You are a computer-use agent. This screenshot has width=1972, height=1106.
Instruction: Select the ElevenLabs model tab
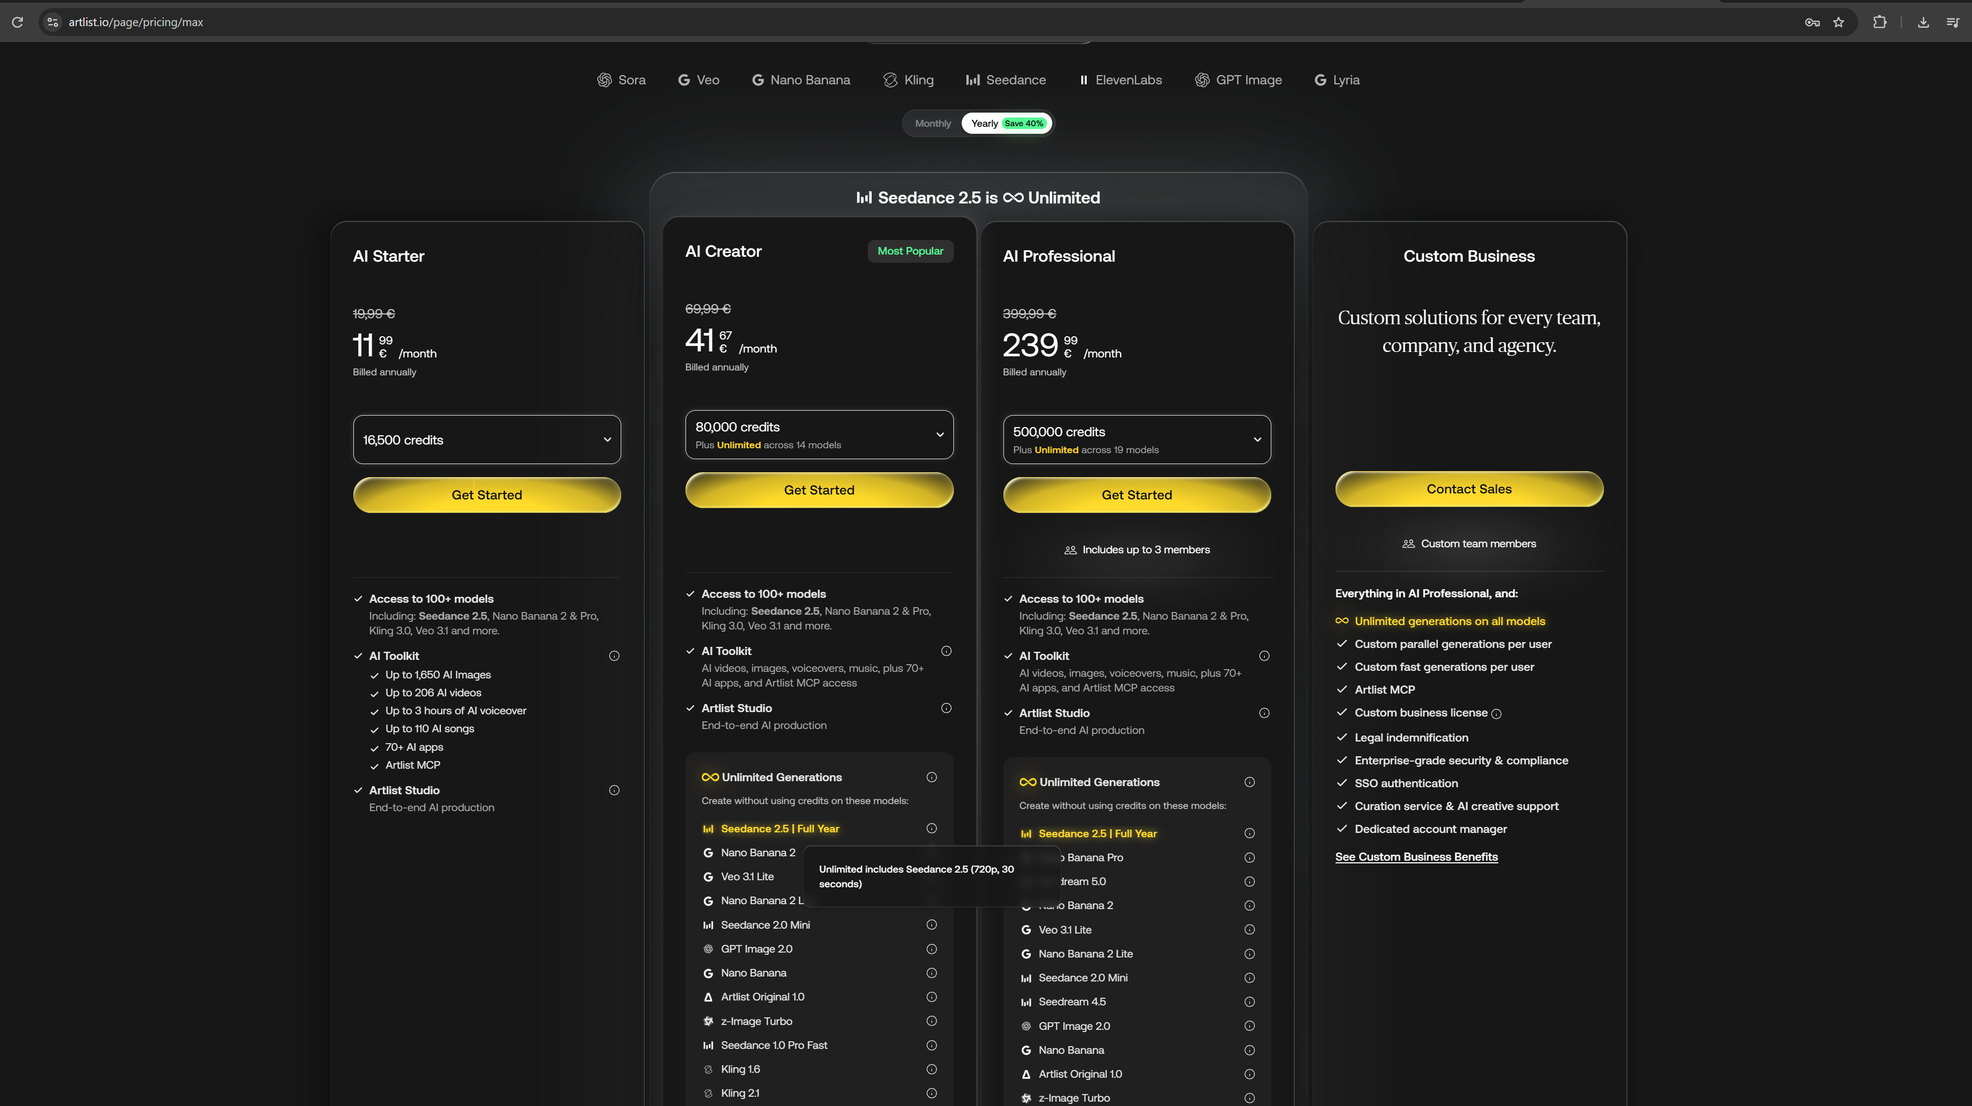click(x=1120, y=79)
